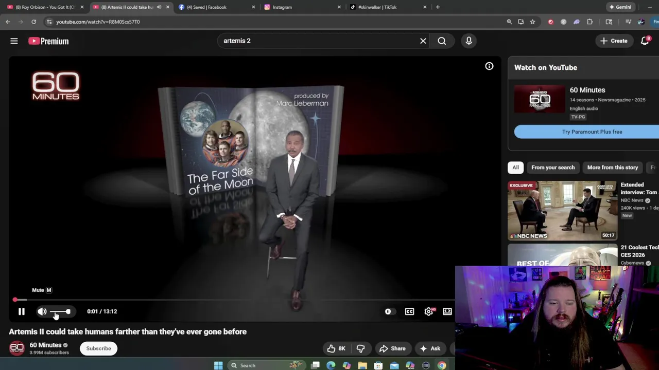Play the NBC News extended interview thumbnail
Screen dimensions: 659x370
pyautogui.click(x=563, y=211)
